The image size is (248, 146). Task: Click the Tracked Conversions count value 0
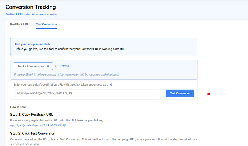(48, 66)
